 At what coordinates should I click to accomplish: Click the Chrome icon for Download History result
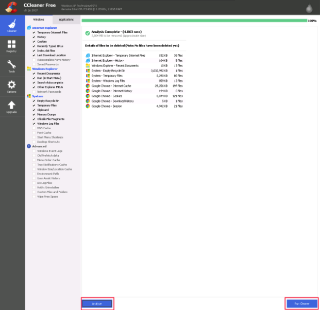pyautogui.click(x=88, y=101)
